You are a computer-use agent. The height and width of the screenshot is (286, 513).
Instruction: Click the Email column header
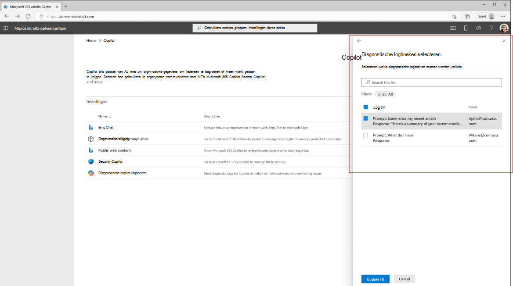click(x=473, y=107)
